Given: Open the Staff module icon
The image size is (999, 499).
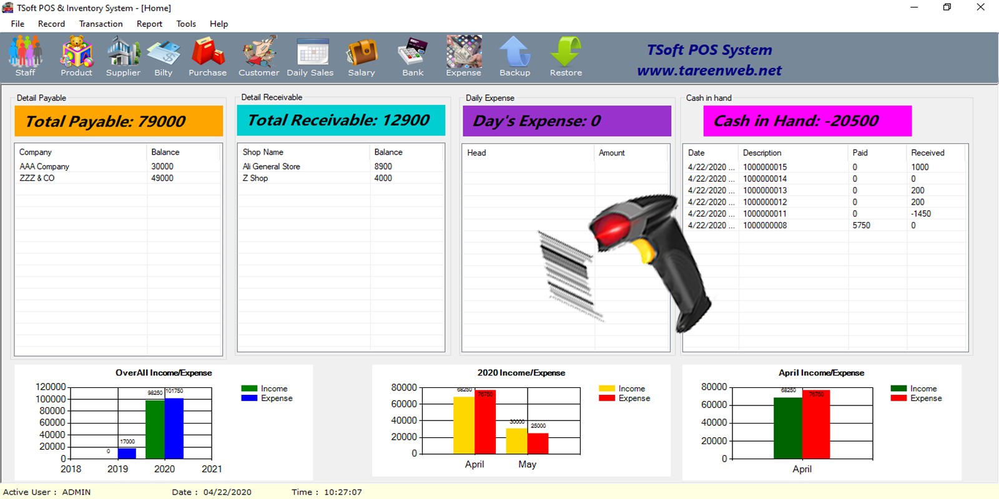Looking at the screenshot, I should pyautogui.click(x=26, y=56).
